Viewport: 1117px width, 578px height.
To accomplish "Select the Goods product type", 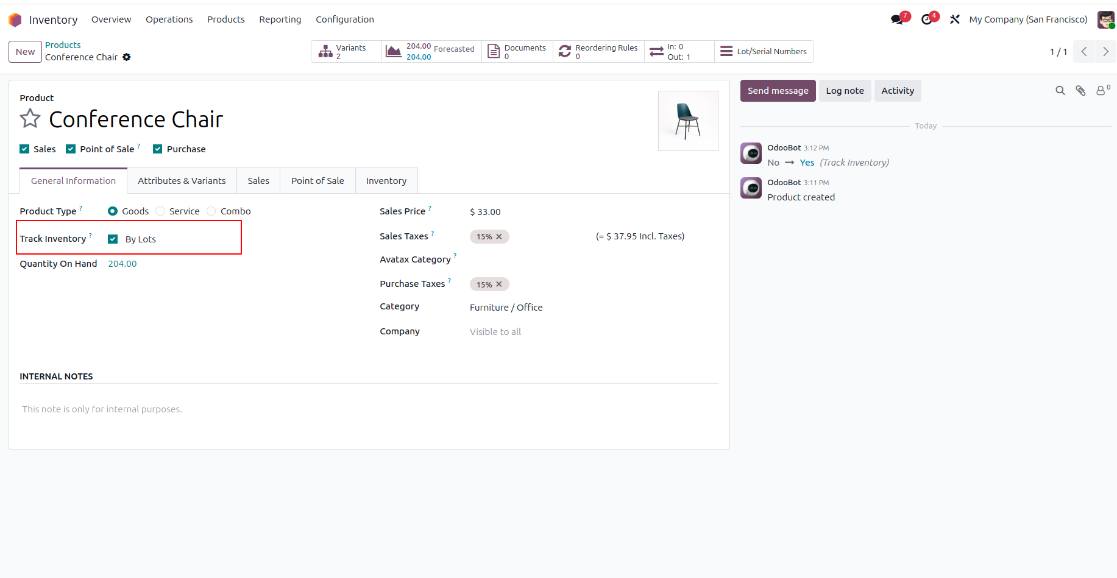I will coord(113,211).
